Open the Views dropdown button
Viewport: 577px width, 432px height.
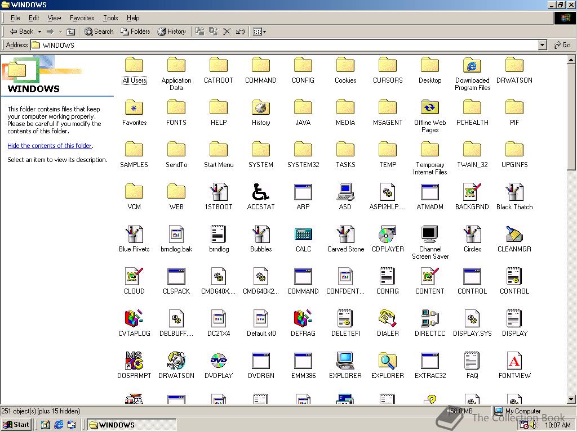pyautogui.click(x=260, y=31)
